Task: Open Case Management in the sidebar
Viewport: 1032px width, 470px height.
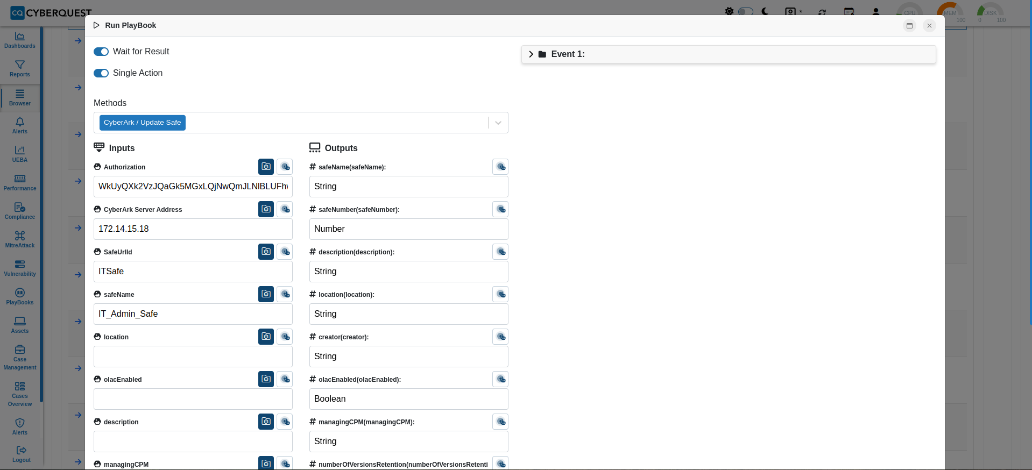Action: [x=20, y=358]
